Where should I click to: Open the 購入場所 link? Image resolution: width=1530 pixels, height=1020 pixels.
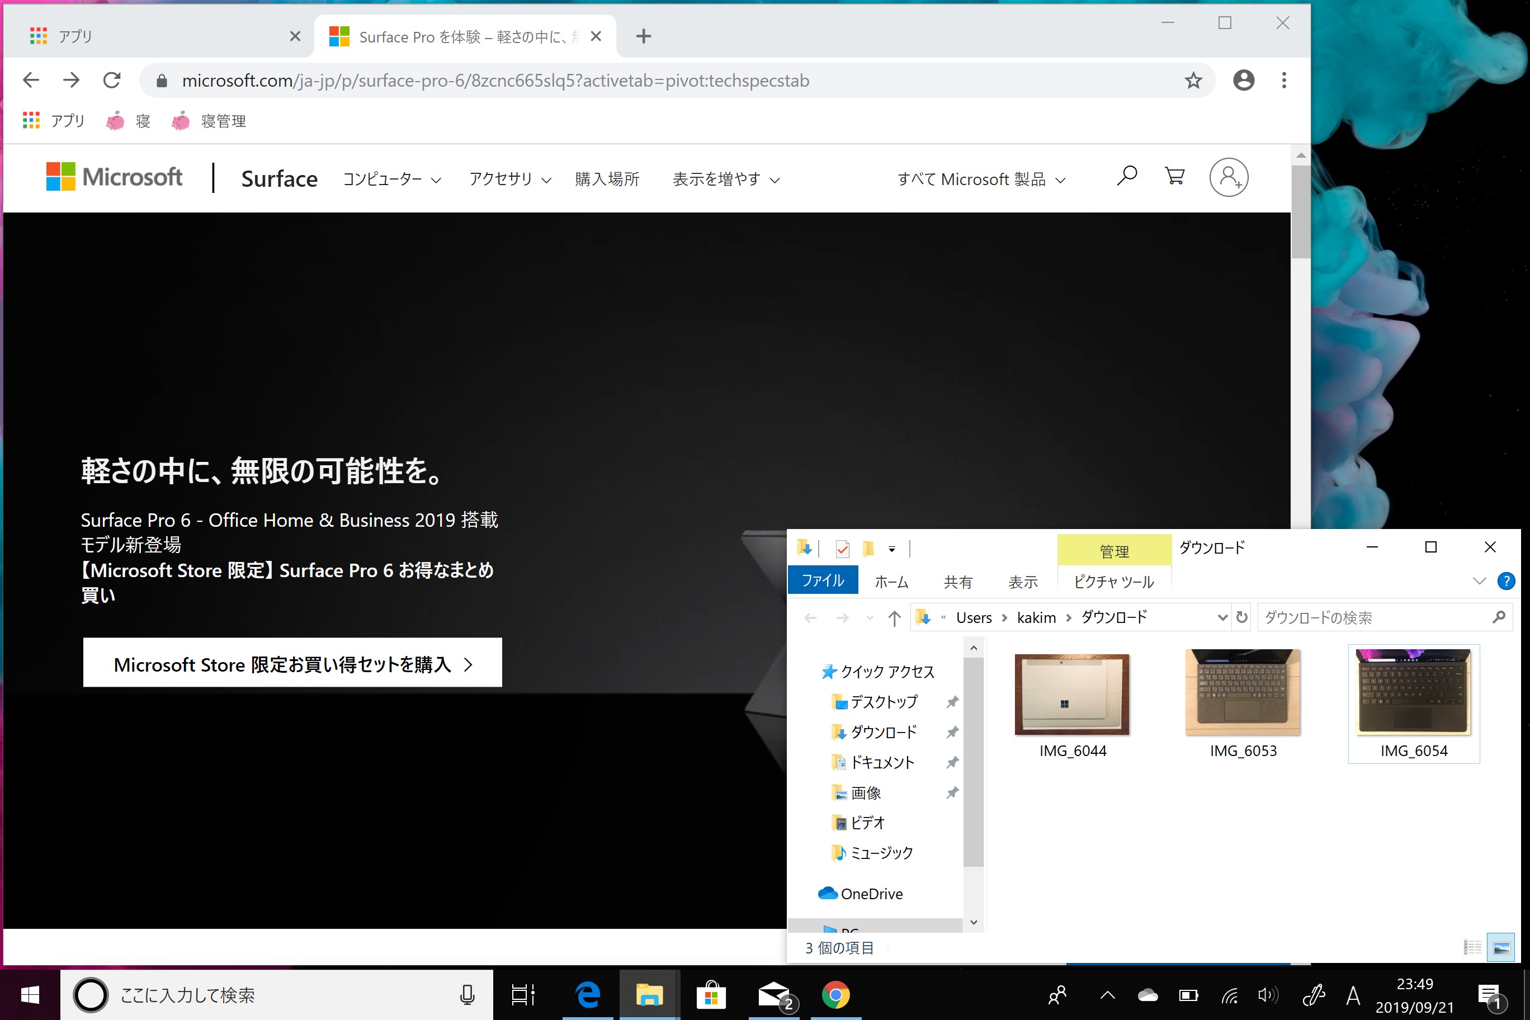click(607, 179)
